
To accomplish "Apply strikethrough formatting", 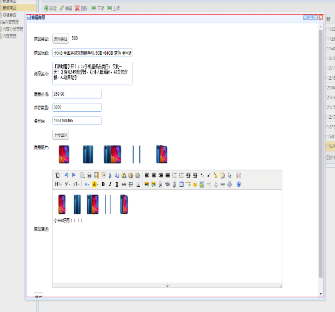I will [124, 184].
